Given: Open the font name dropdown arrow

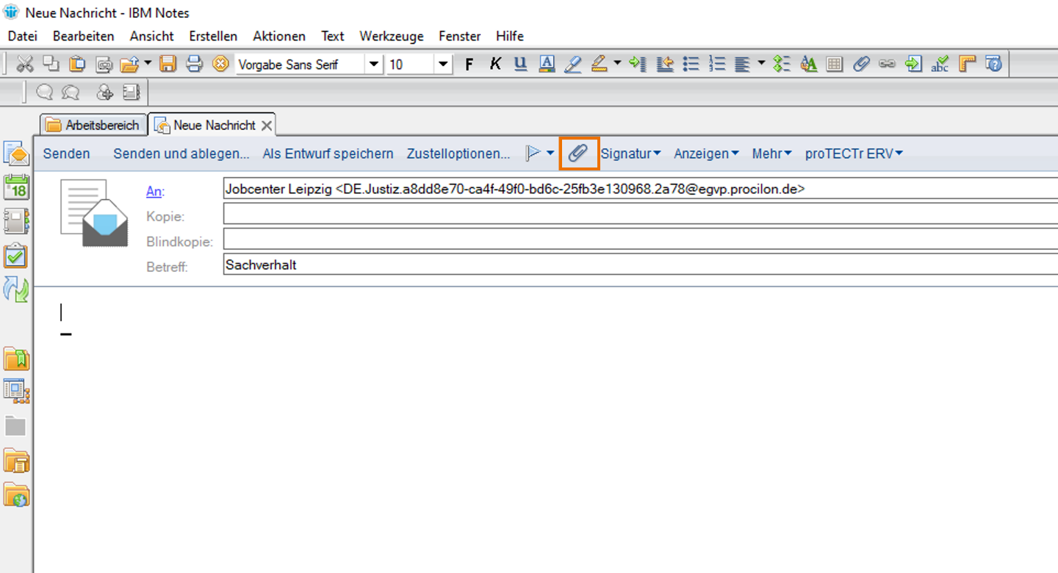Looking at the screenshot, I should pos(374,65).
